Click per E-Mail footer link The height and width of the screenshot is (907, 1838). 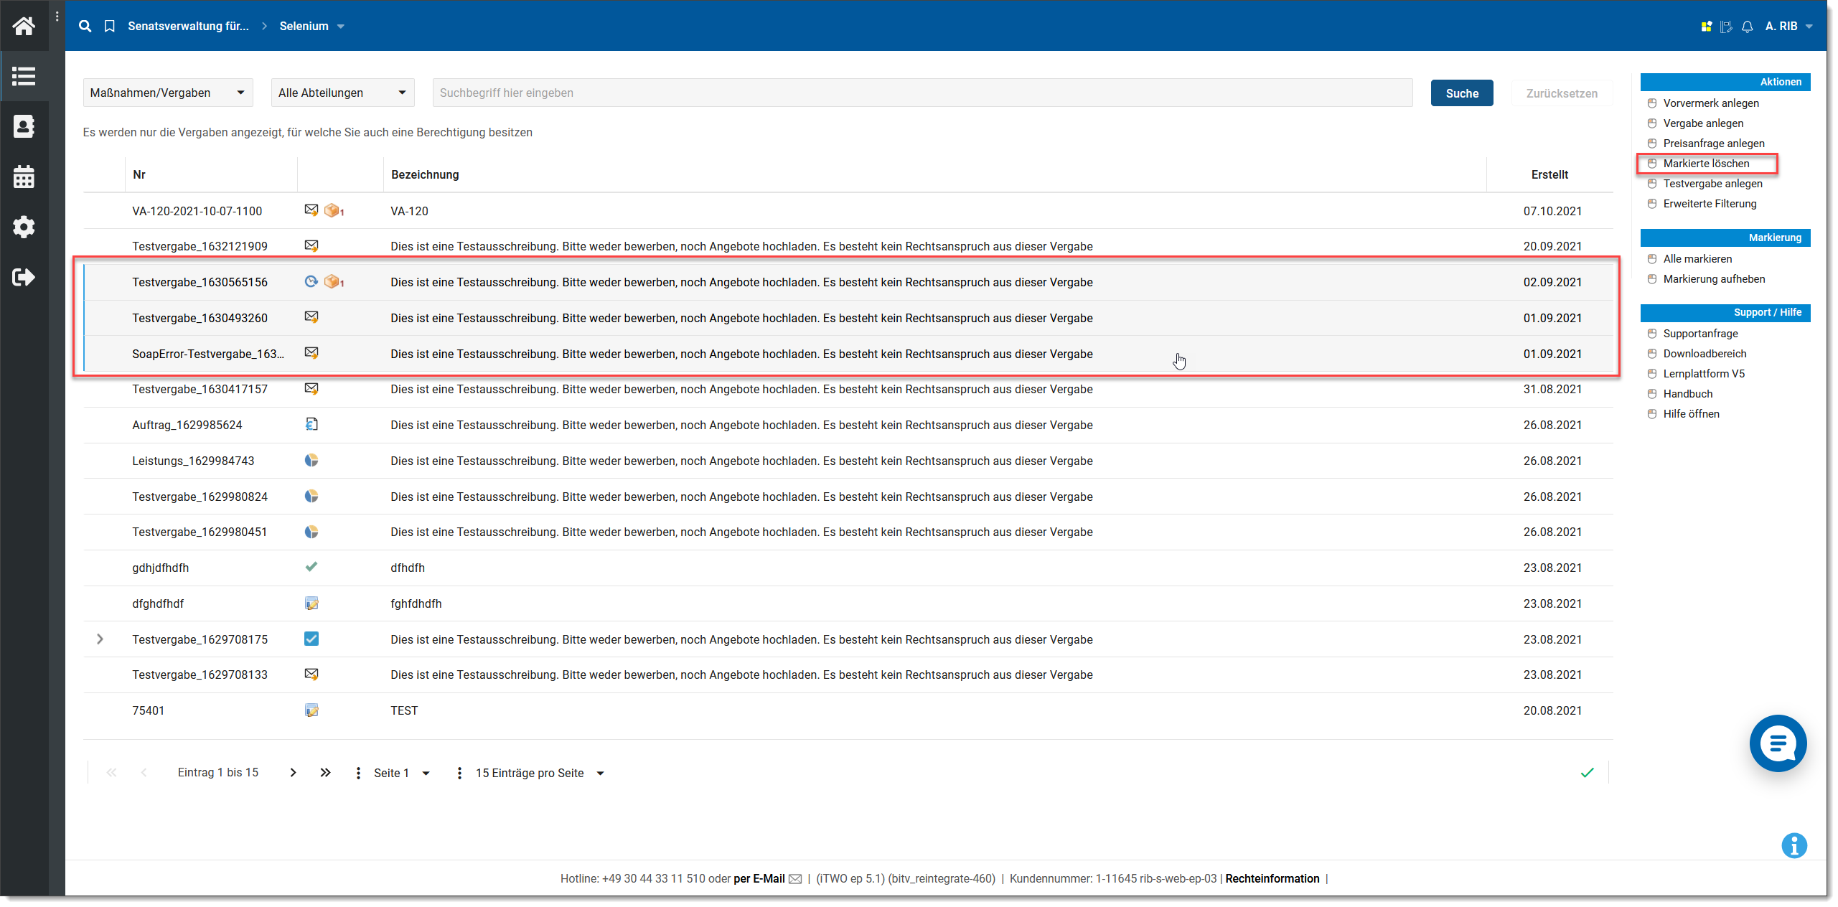[759, 878]
